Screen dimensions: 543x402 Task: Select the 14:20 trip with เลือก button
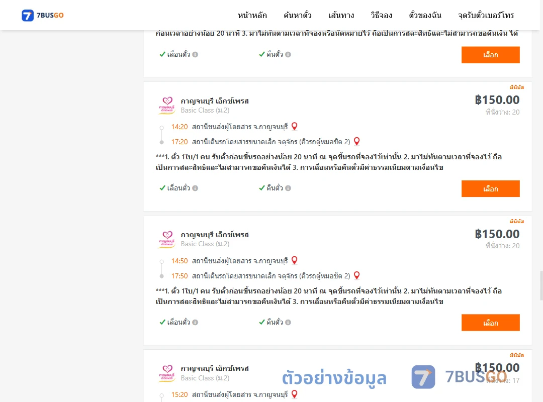[x=490, y=189]
